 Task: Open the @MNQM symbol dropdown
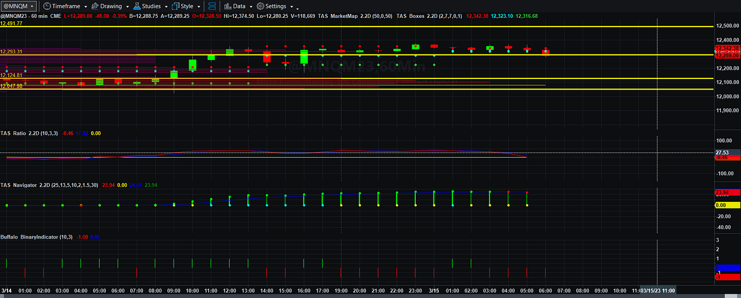point(19,6)
